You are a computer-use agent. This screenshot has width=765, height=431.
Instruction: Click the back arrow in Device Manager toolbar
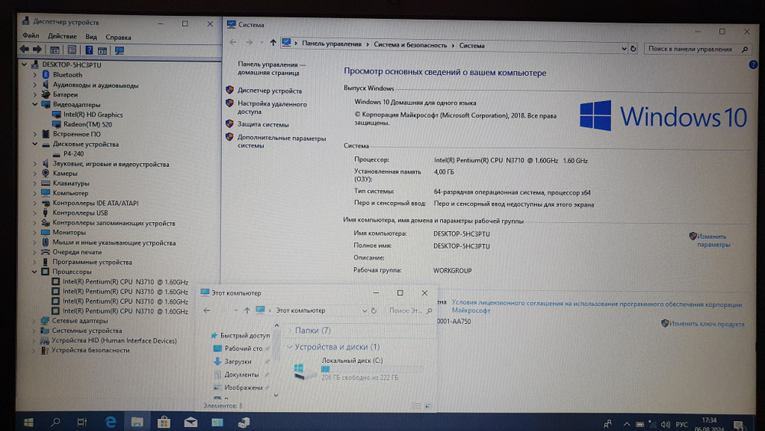pyautogui.click(x=24, y=49)
